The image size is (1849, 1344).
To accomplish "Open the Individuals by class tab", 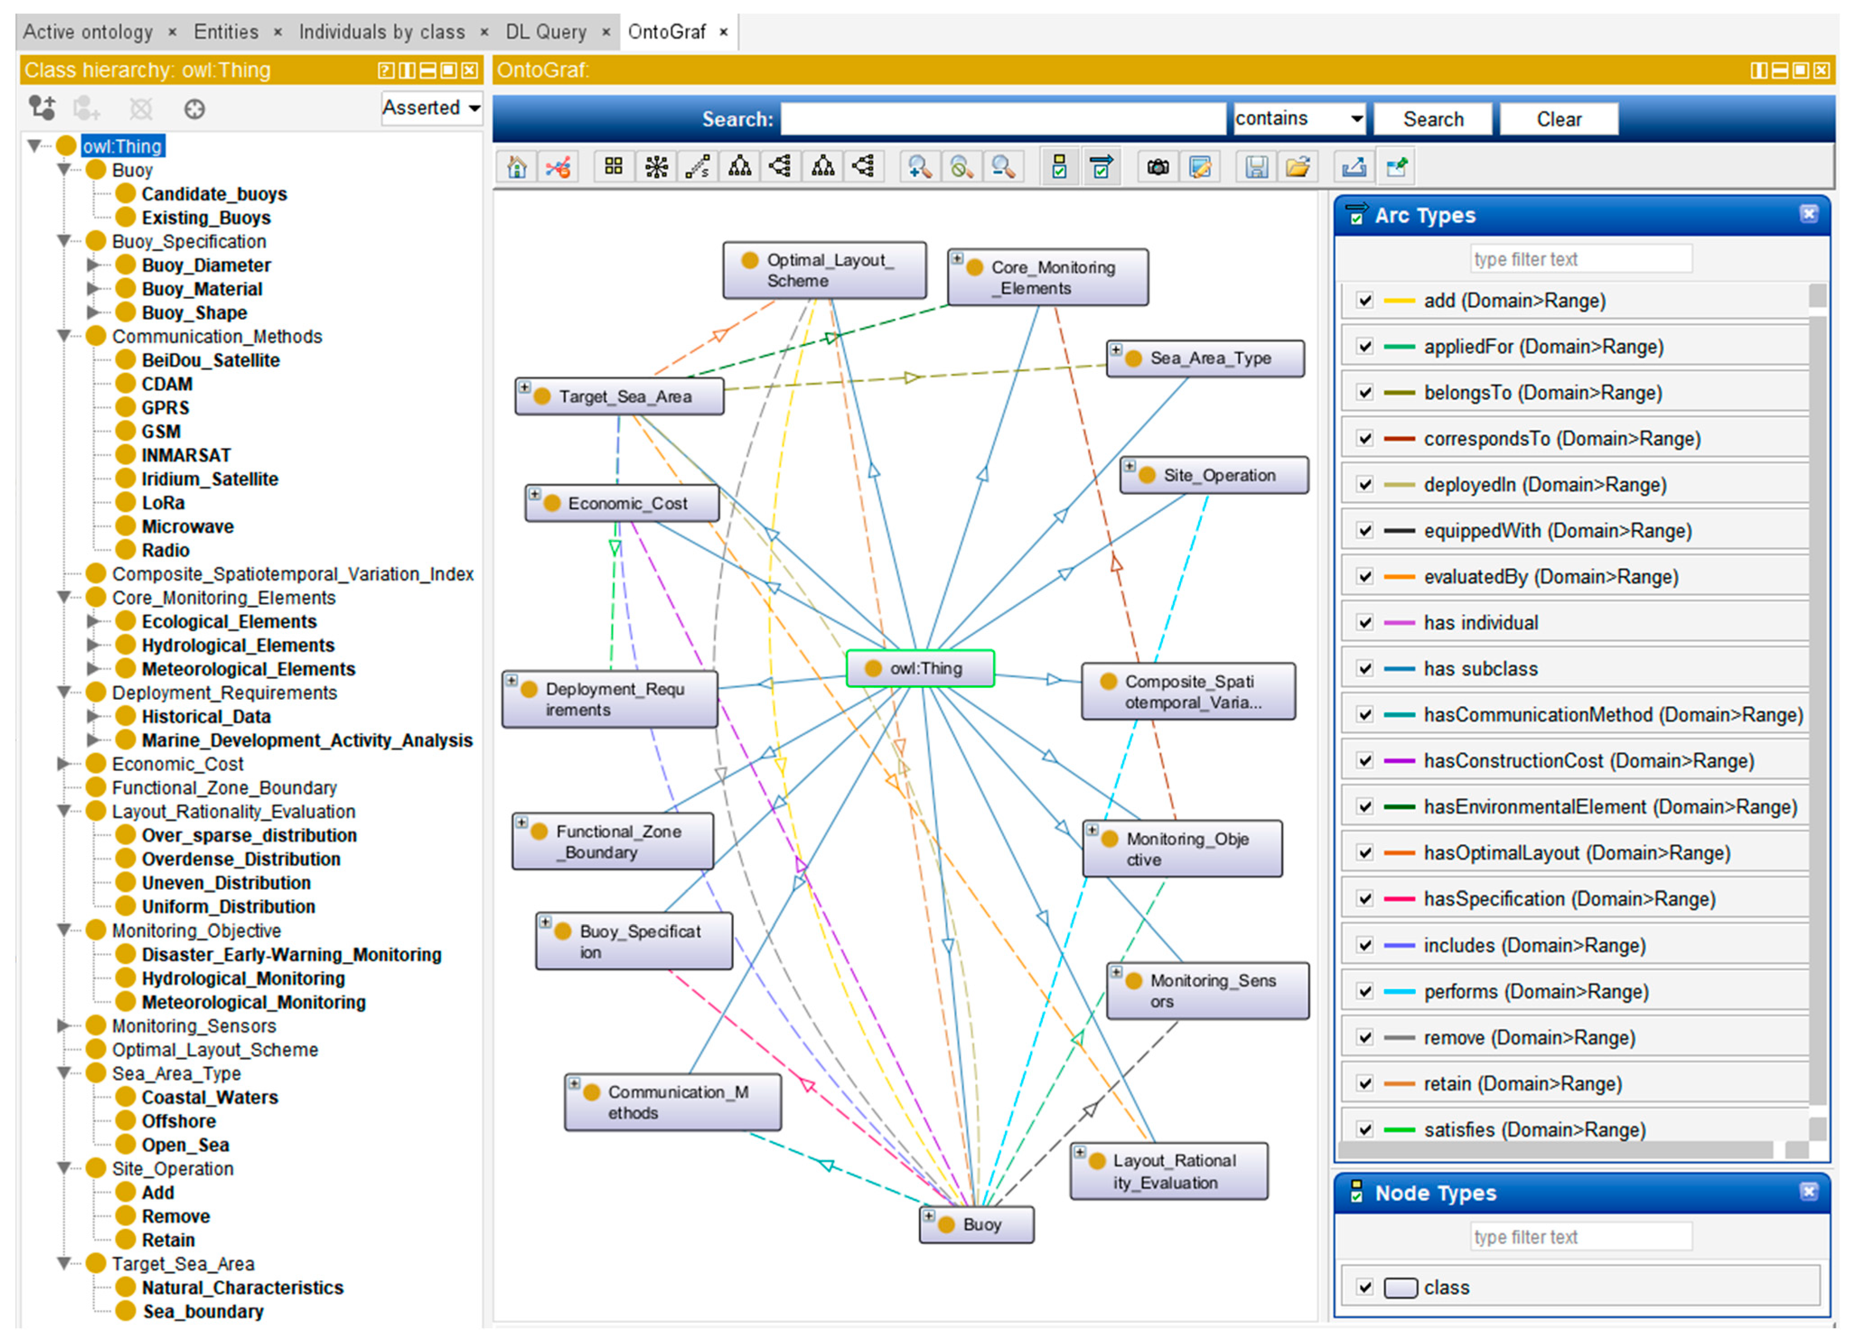I will click(382, 32).
